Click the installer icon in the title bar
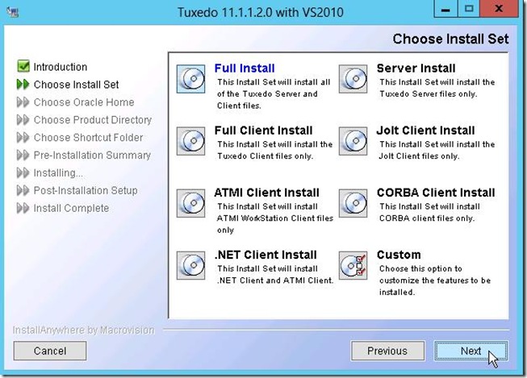The image size is (527, 378). [13, 12]
